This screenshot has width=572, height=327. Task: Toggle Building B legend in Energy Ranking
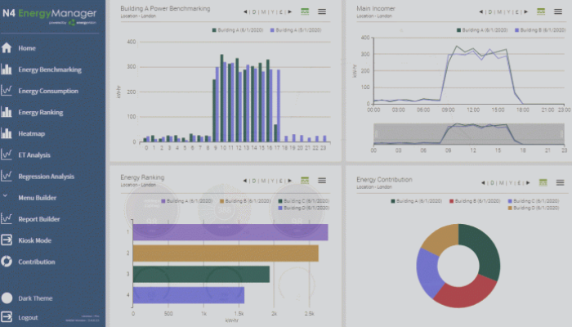(x=245, y=201)
